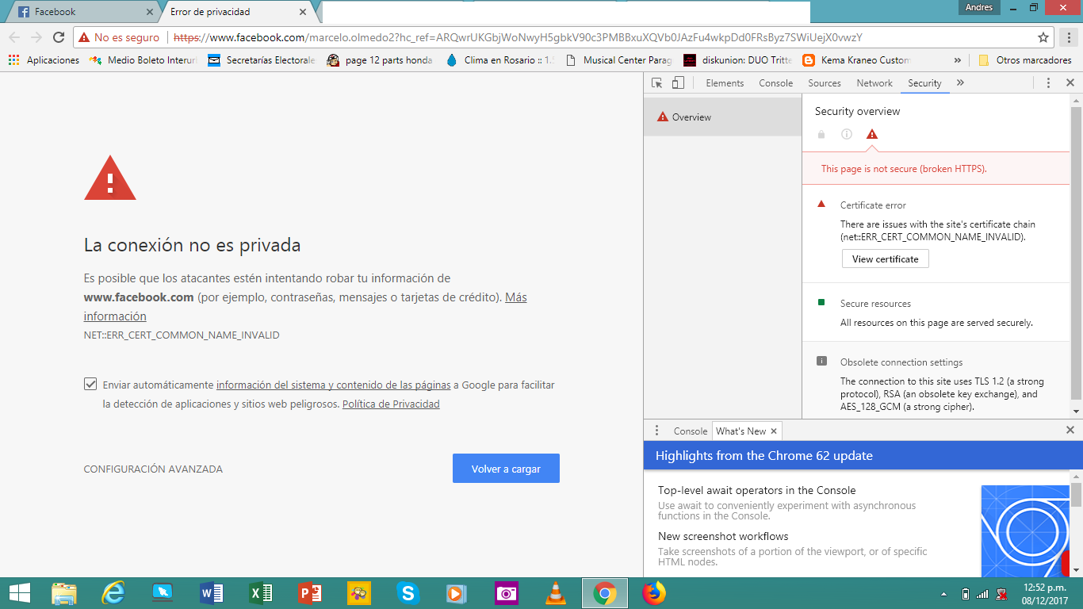Click the What's New drawer scrollbar
Image resolution: width=1083 pixels, height=609 pixels.
1076,494
